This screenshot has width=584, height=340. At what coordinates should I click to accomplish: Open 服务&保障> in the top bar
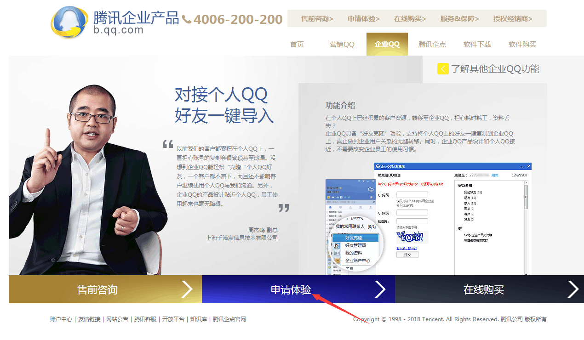tap(460, 19)
